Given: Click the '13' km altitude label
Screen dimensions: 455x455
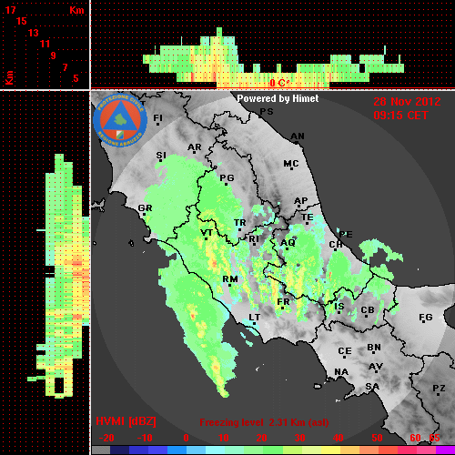Looking at the screenshot, I should (34, 33).
